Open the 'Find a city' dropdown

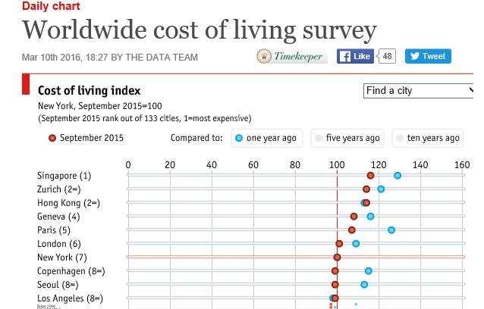419,91
